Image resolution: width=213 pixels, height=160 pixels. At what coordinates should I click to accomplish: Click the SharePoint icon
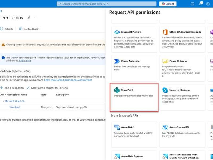click(x=117, y=90)
